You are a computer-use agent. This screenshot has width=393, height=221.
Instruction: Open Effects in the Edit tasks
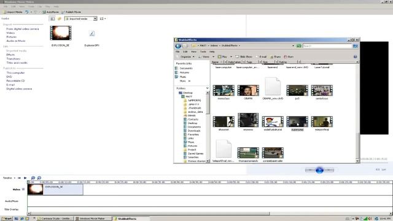(x=10, y=55)
